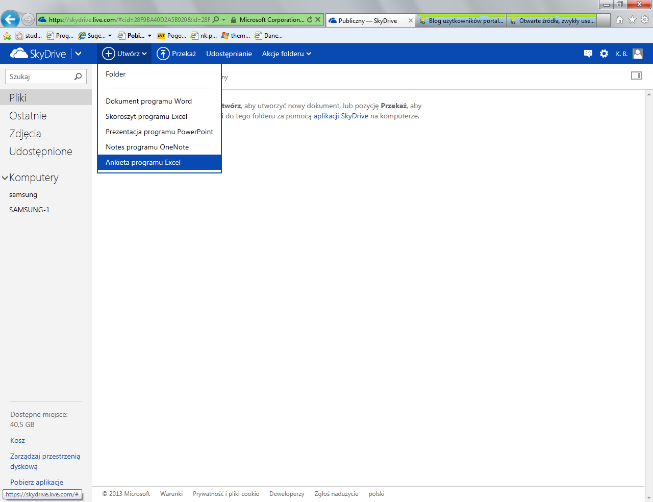Change language via polski link
This screenshot has width=653, height=502.
(x=376, y=494)
